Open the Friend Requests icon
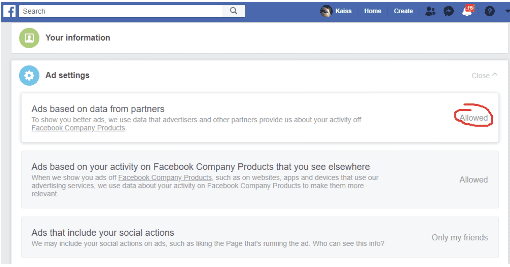 (430, 11)
